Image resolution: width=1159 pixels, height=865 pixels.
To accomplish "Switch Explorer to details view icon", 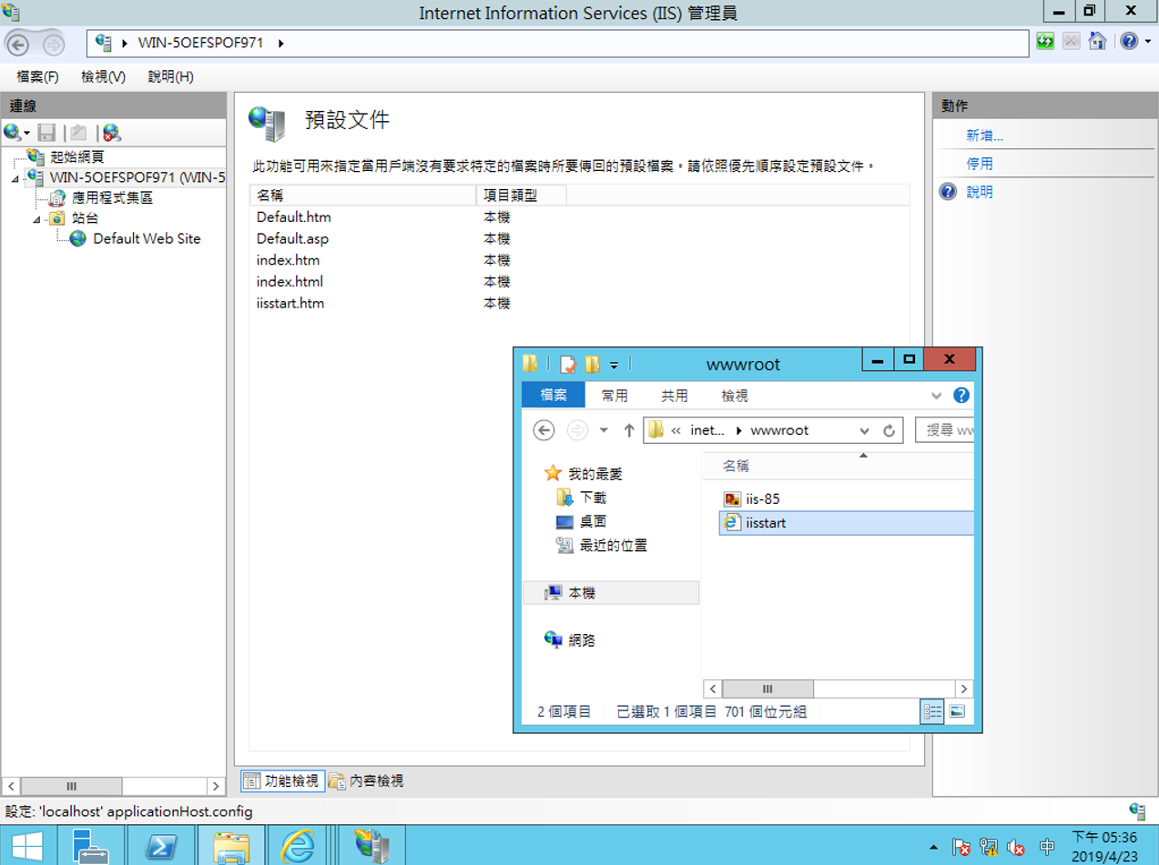I will pos(932,712).
